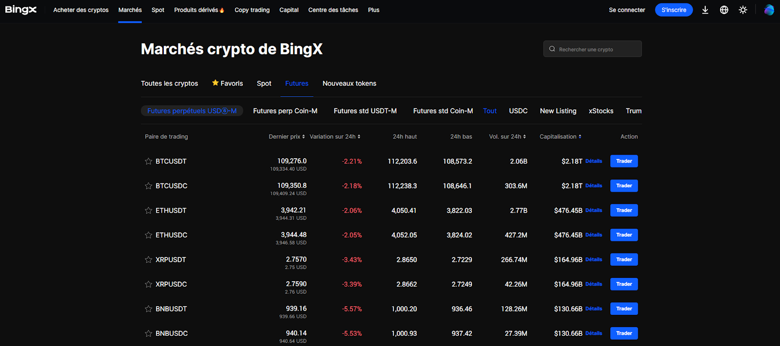Open Détails link for XRPUSDC
This screenshot has width=780, height=346.
click(x=594, y=284)
